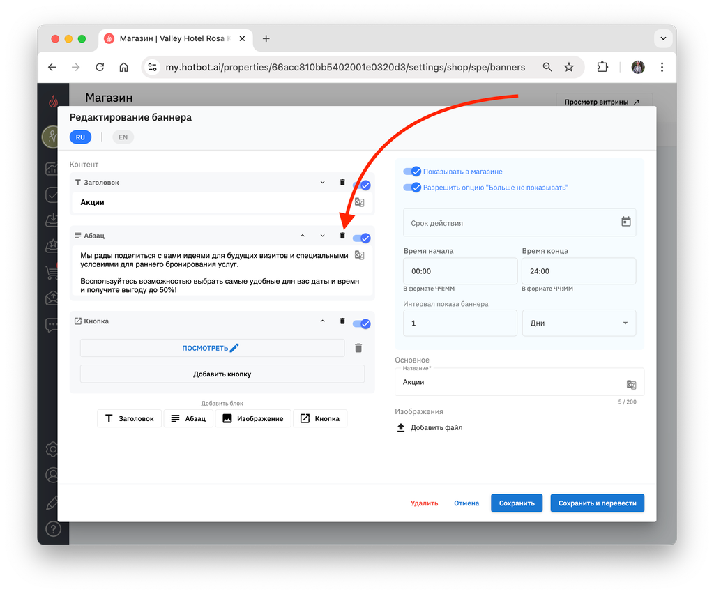Close the Магазин browser tab

point(242,38)
